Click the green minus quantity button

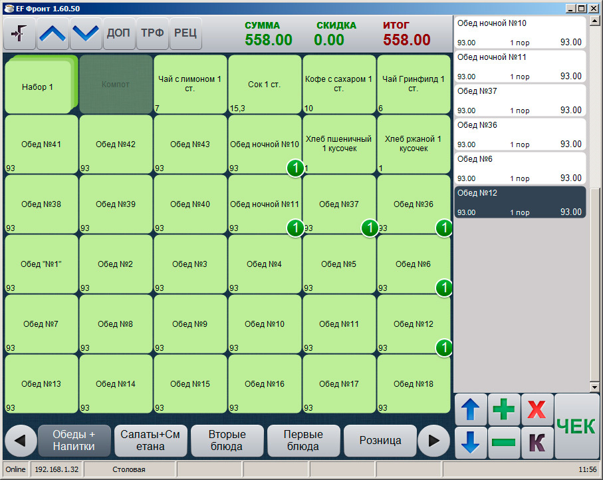coord(504,443)
